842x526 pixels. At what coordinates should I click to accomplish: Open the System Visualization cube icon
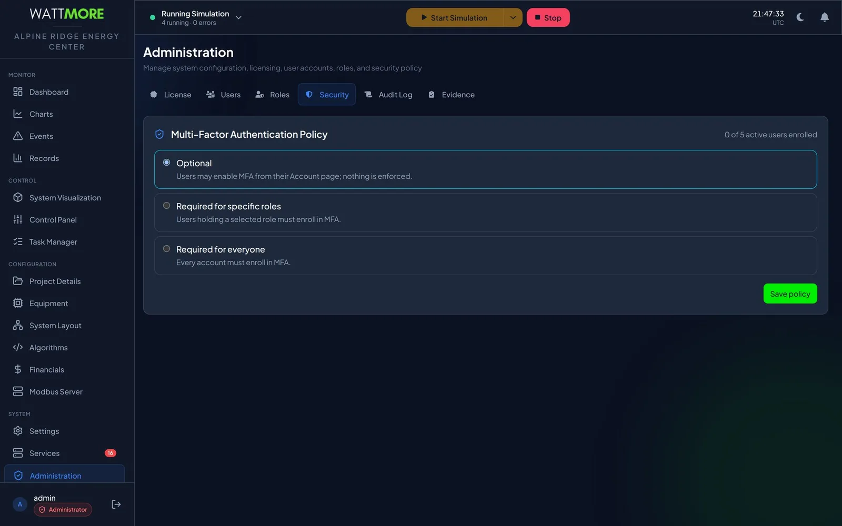(18, 198)
